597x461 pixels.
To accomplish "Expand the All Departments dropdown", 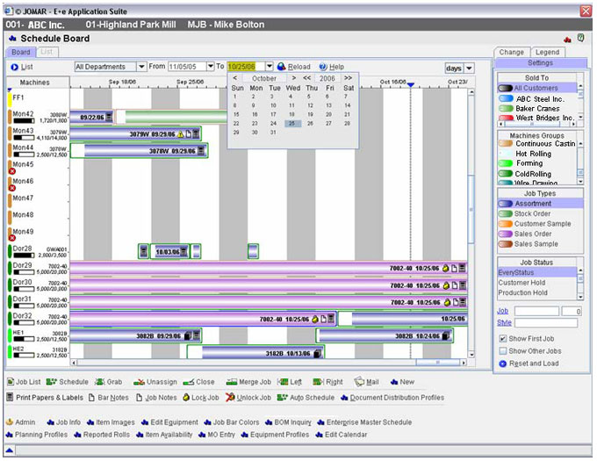I will coord(141,67).
